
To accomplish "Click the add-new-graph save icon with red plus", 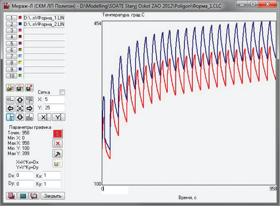I will [29, 88].
